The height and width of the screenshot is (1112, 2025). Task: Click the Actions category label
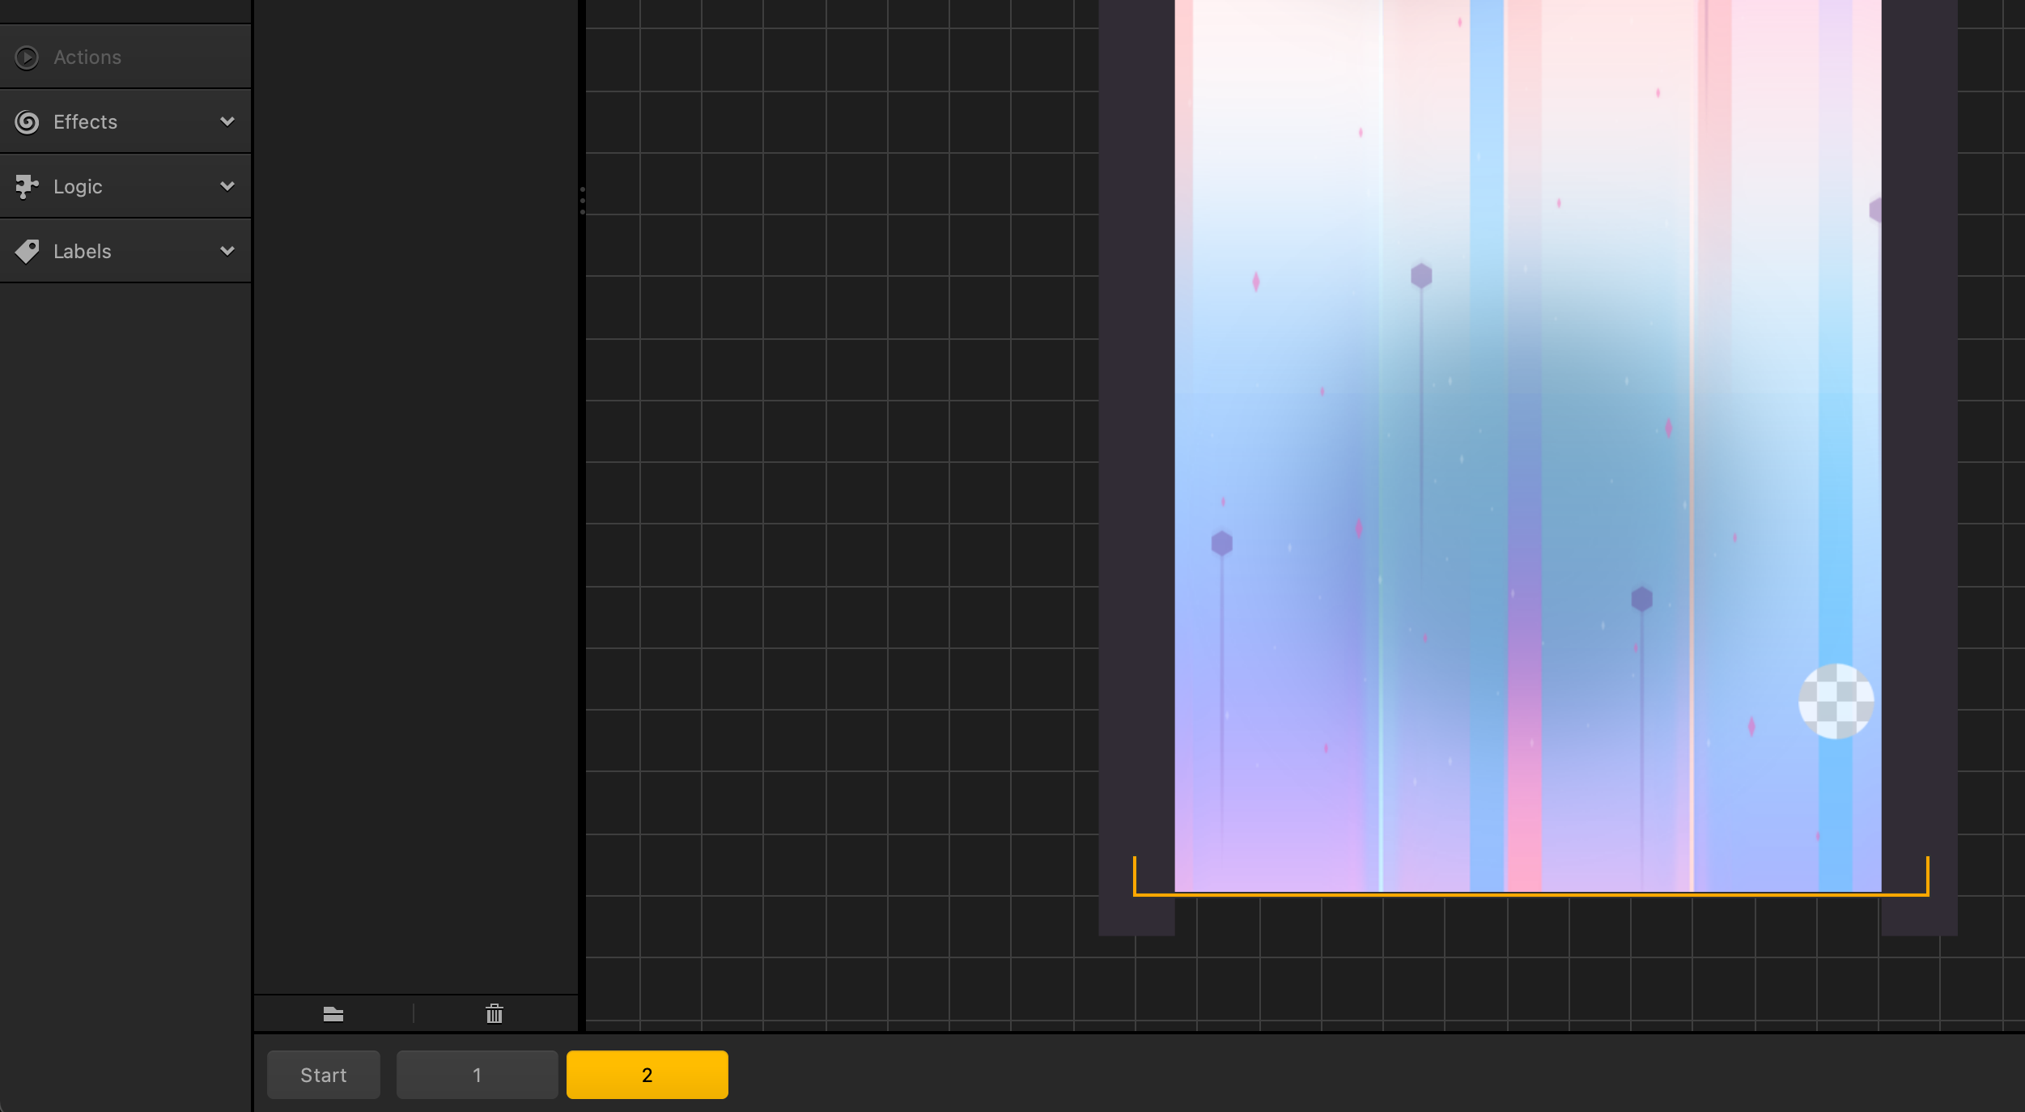point(87,57)
